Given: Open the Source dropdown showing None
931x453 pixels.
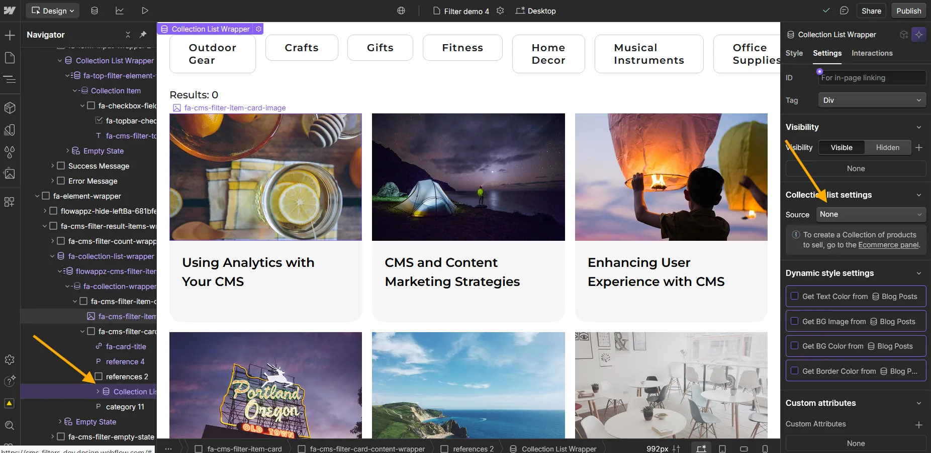Looking at the screenshot, I should click(871, 215).
